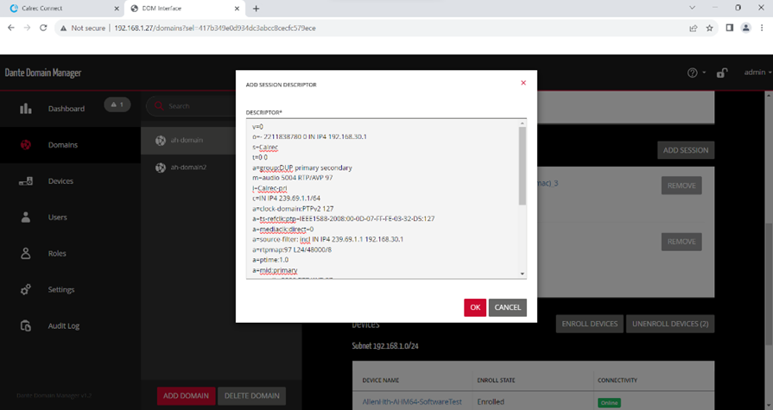Click the Not secure warning icon

[x=63, y=28]
